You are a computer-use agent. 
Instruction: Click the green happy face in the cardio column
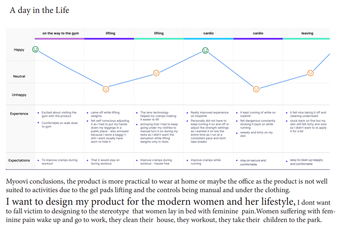[205, 51]
